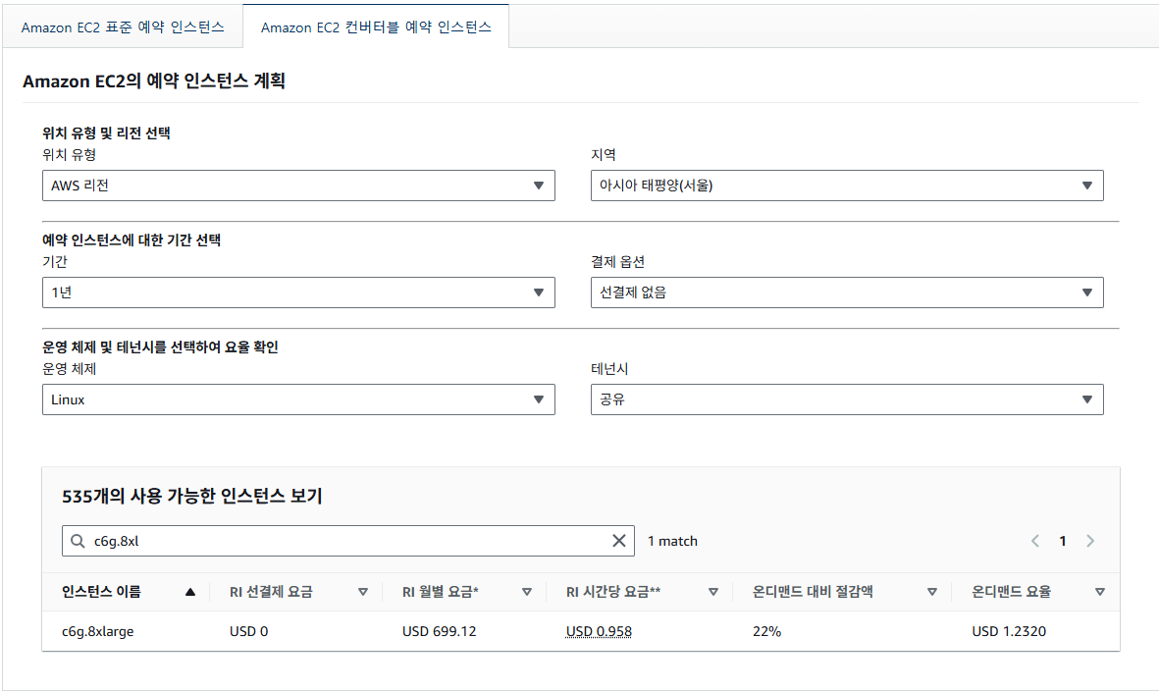Viewport: 1159px width, 691px height.
Task: Click the USD 699.12 monthly rate cell
Action: [x=439, y=632]
